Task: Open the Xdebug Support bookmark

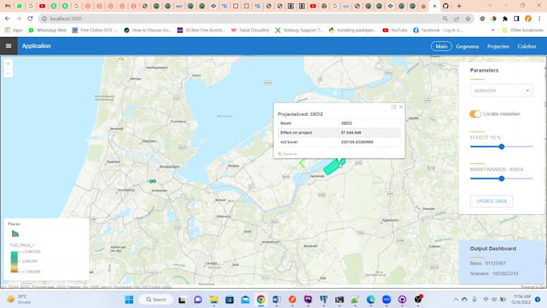Action: (x=299, y=31)
